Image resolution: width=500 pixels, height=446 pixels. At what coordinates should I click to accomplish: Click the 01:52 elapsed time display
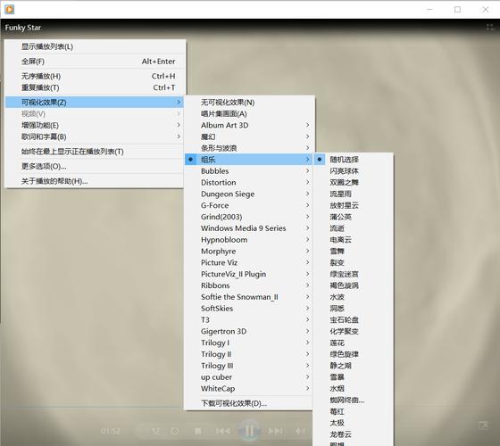(x=111, y=432)
